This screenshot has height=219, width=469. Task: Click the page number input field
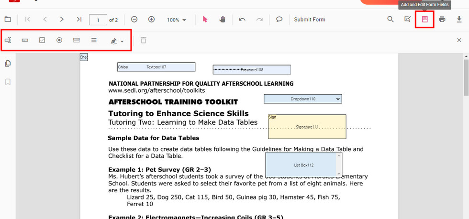(98, 20)
